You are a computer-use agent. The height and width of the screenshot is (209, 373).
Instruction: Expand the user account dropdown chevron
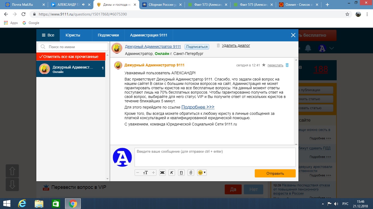coord(331,48)
